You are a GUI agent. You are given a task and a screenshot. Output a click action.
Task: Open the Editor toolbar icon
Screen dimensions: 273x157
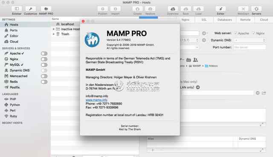pyautogui.click(x=221, y=9)
